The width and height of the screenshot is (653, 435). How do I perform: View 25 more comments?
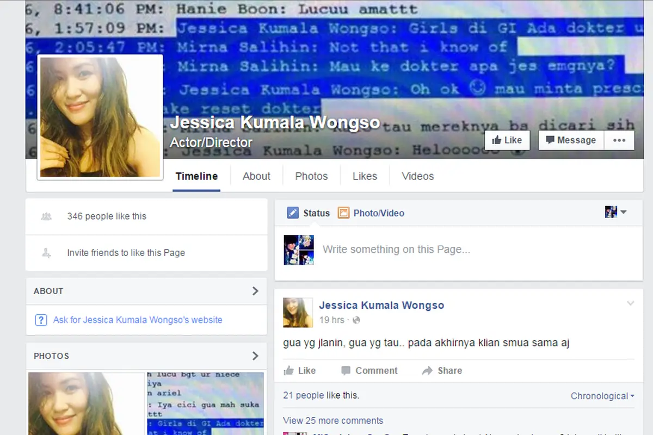click(x=333, y=420)
